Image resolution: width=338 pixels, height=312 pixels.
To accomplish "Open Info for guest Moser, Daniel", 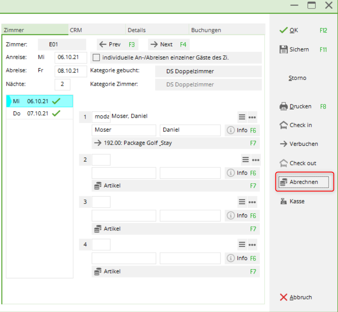I will 238,130.
